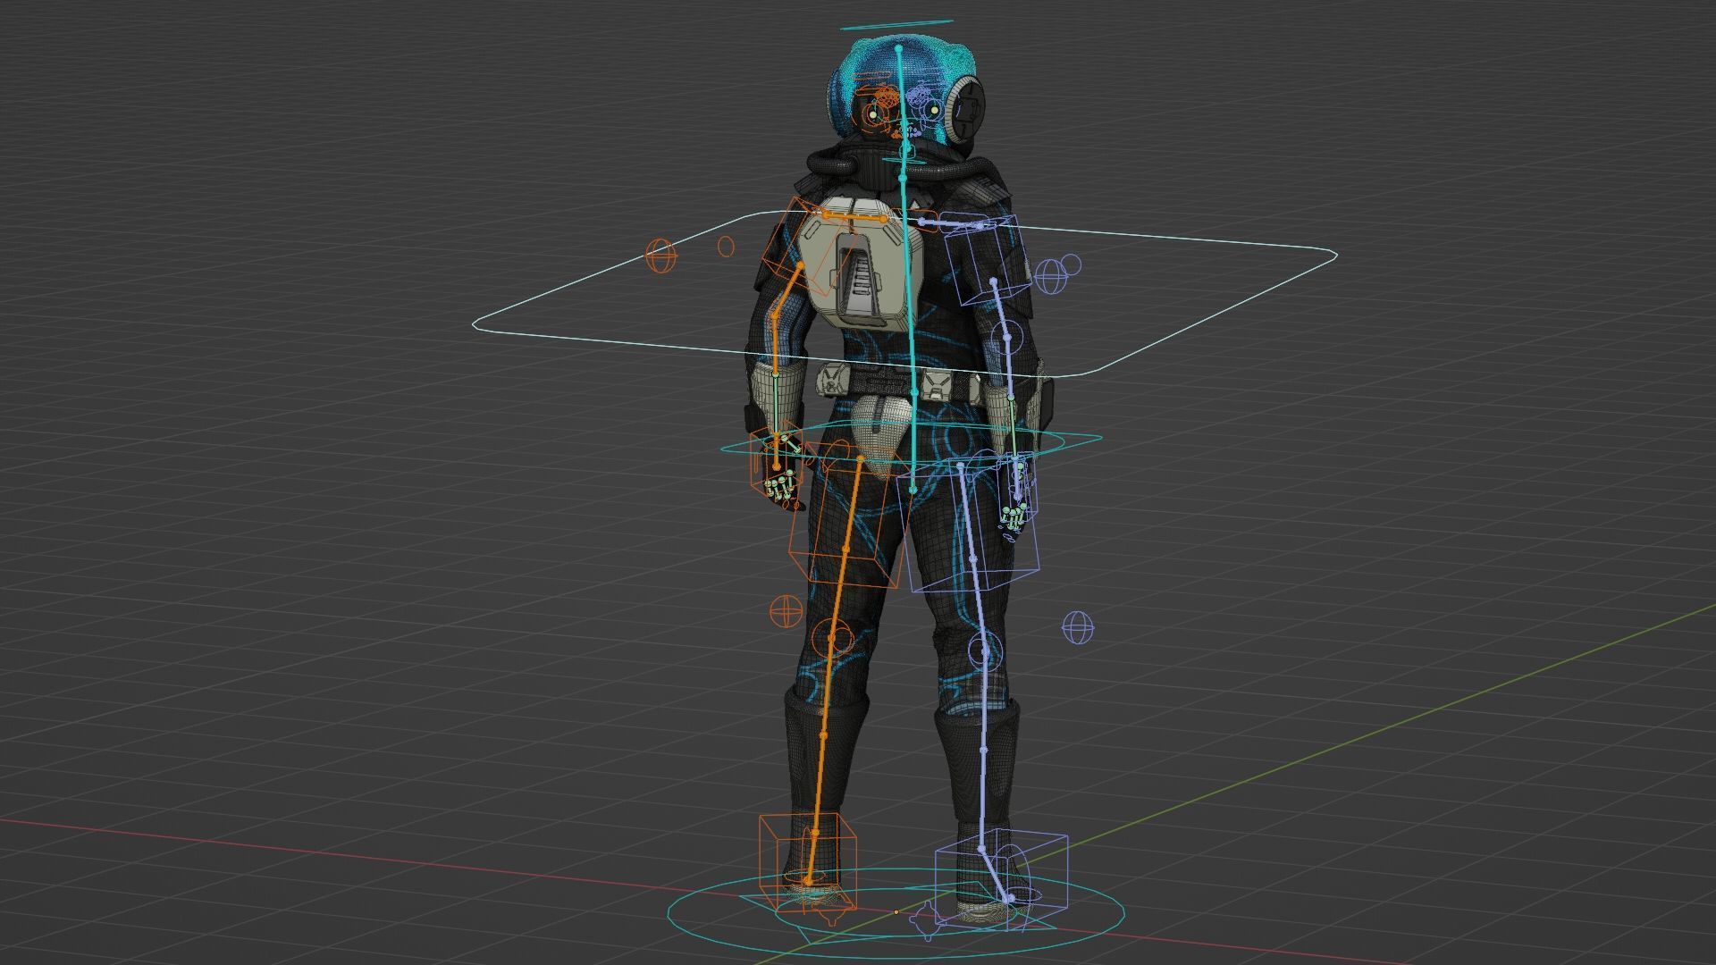The height and width of the screenshot is (965, 1716).
Task: Select the purple upper arm bone
Action: 1001,308
